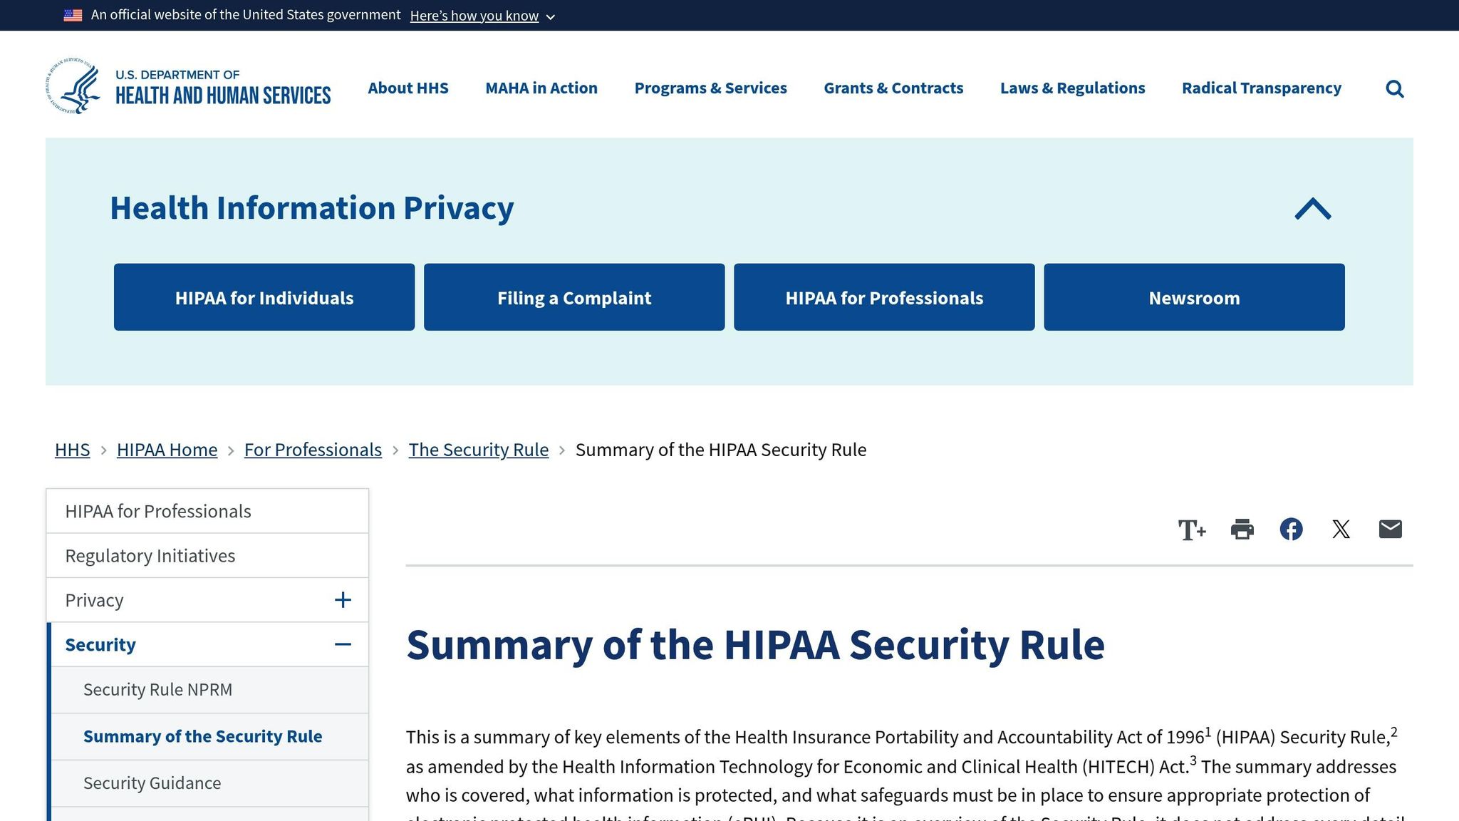The width and height of the screenshot is (1459, 821).
Task: Email this page via envelope icon
Action: [1390, 529]
